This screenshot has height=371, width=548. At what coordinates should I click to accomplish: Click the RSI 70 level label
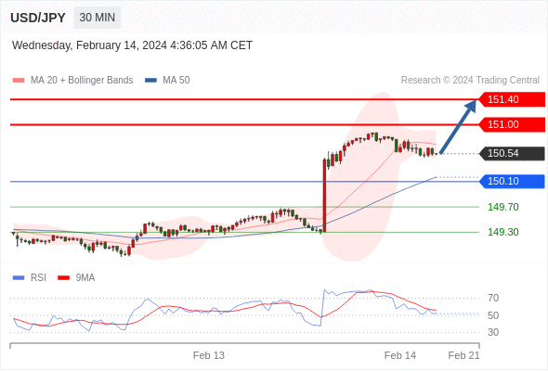493,298
